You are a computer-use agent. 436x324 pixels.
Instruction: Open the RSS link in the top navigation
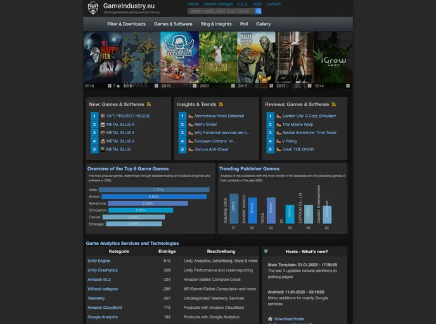coord(257,4)
